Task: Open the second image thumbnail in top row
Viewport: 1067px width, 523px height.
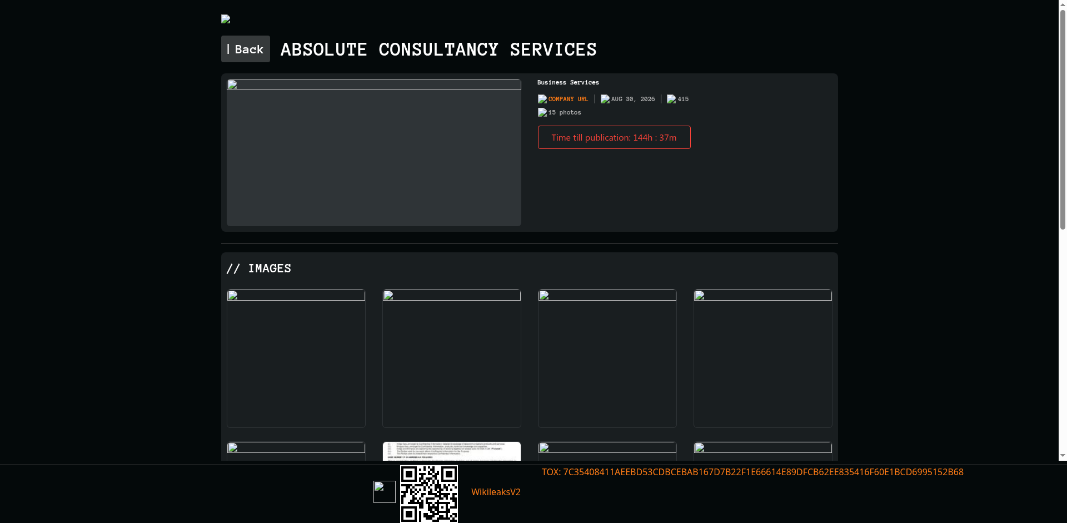Action: (452, 358)
